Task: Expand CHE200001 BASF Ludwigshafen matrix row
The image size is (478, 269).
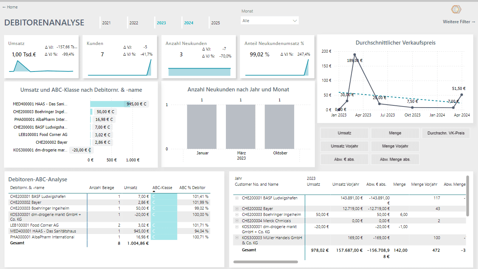Action: tap(237, 198)
